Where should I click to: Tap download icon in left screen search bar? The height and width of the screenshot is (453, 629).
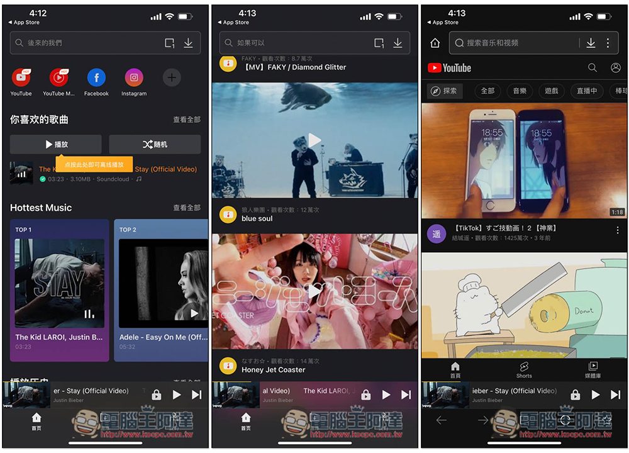click(188, 43)
